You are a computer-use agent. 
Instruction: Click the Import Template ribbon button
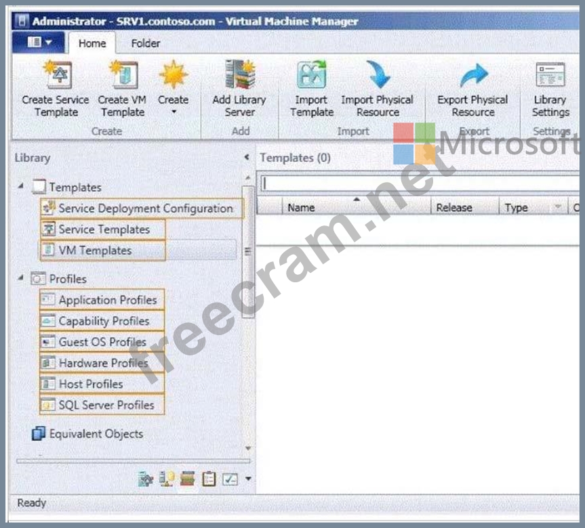[x=312, y=89]
